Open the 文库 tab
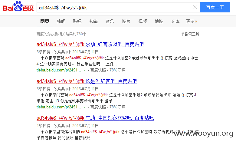 (x=175, y=21)
